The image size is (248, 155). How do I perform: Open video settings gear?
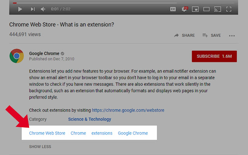click(x=184, y=9)
